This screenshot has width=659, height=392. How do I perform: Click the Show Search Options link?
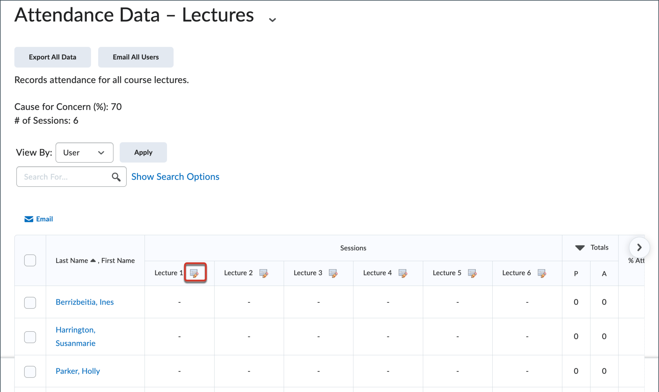click(x=175, y=176)
